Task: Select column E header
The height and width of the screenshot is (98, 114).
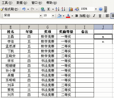Action: 11,27
